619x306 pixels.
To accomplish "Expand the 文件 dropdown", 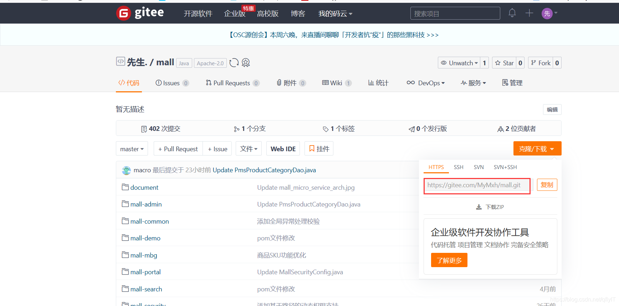I will 249,149.
